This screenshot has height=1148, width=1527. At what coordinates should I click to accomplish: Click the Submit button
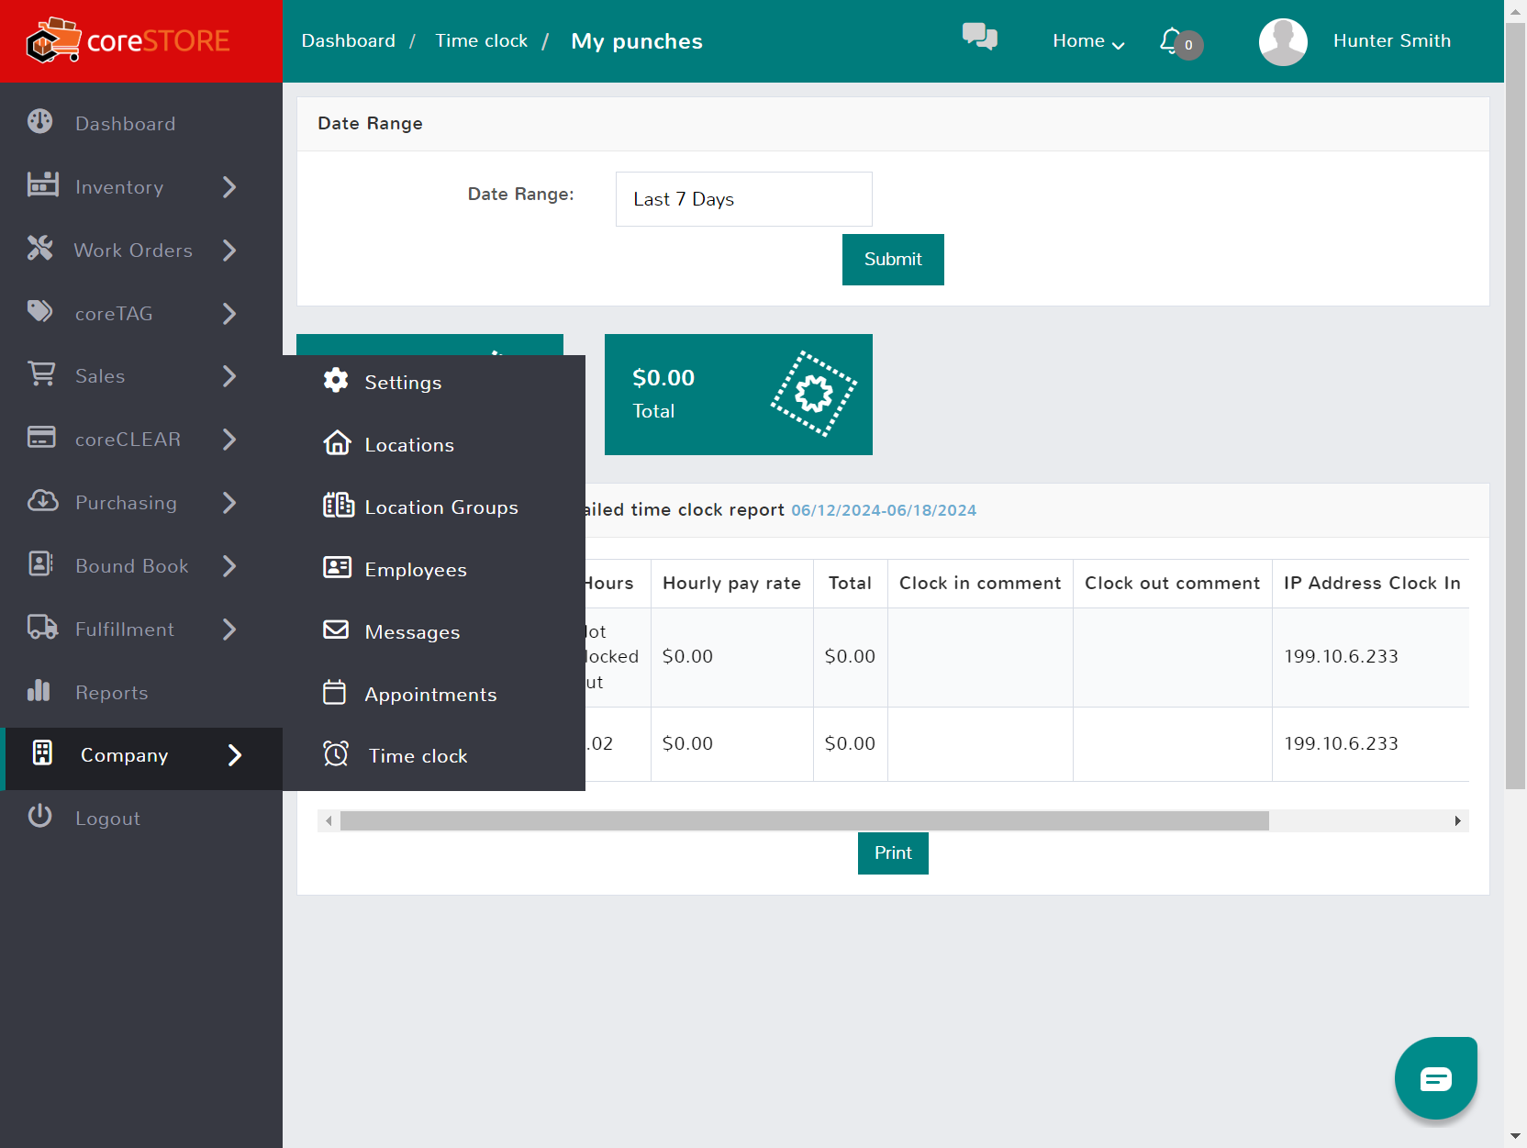[x=893, y=260]
